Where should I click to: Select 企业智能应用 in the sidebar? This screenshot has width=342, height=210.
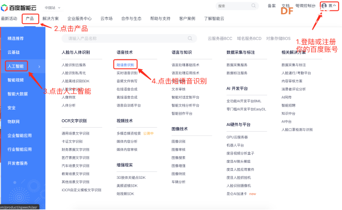[20, 136]
